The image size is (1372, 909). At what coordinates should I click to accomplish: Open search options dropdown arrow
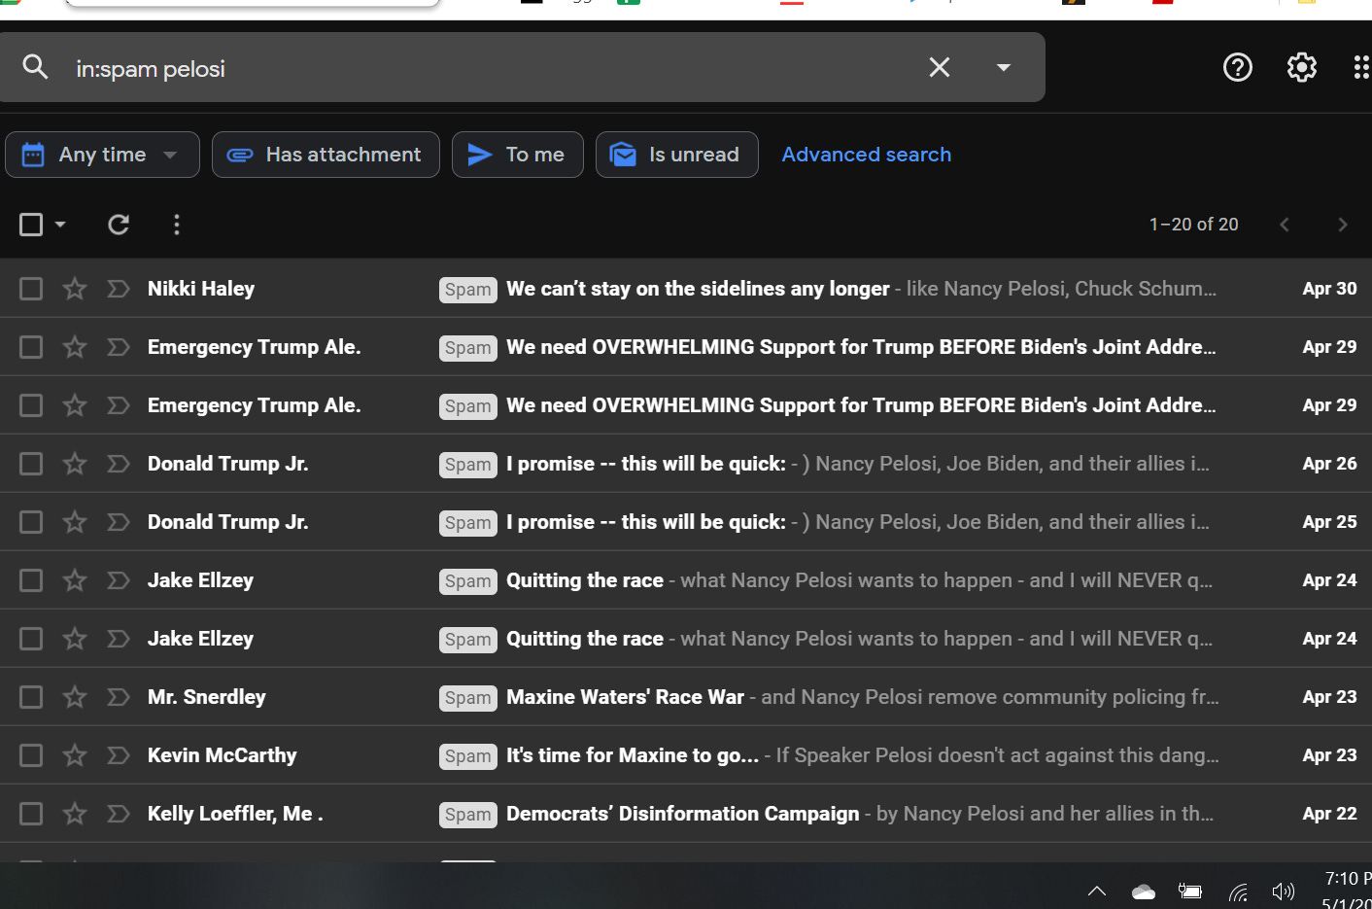coord(1004,67)
